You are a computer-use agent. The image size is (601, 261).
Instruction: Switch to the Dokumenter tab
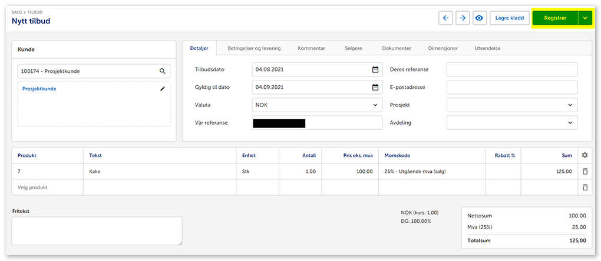[397, 48]
